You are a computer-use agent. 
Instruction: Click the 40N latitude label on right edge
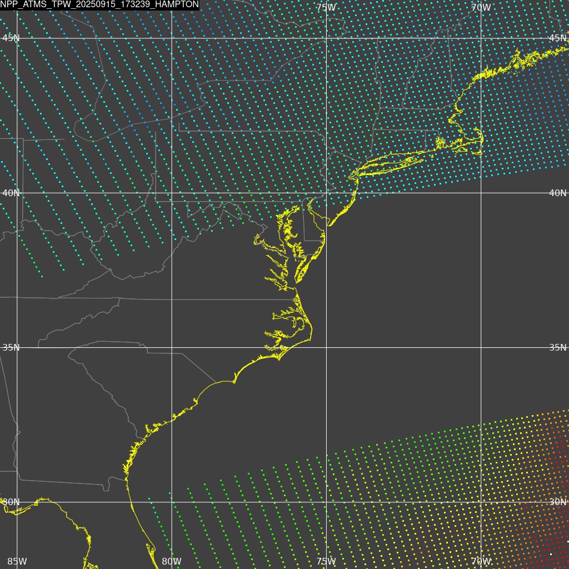(x=558, y=193)
